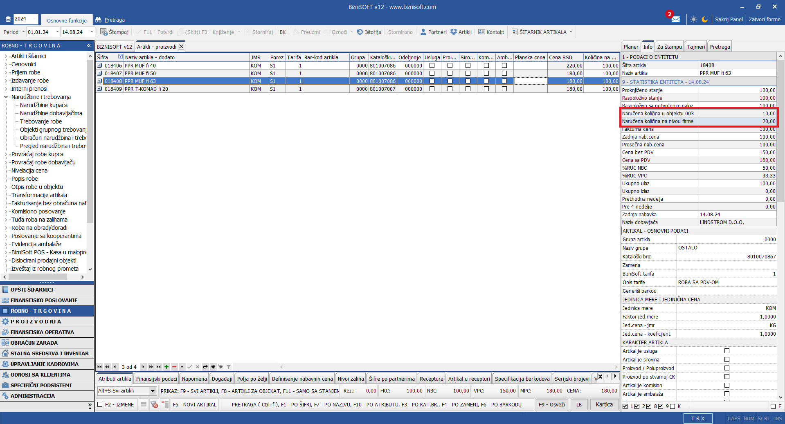This screenshot has width=785, height=424.
Task: Switch to dark mode moon icon
Action: tap(704, 19)
